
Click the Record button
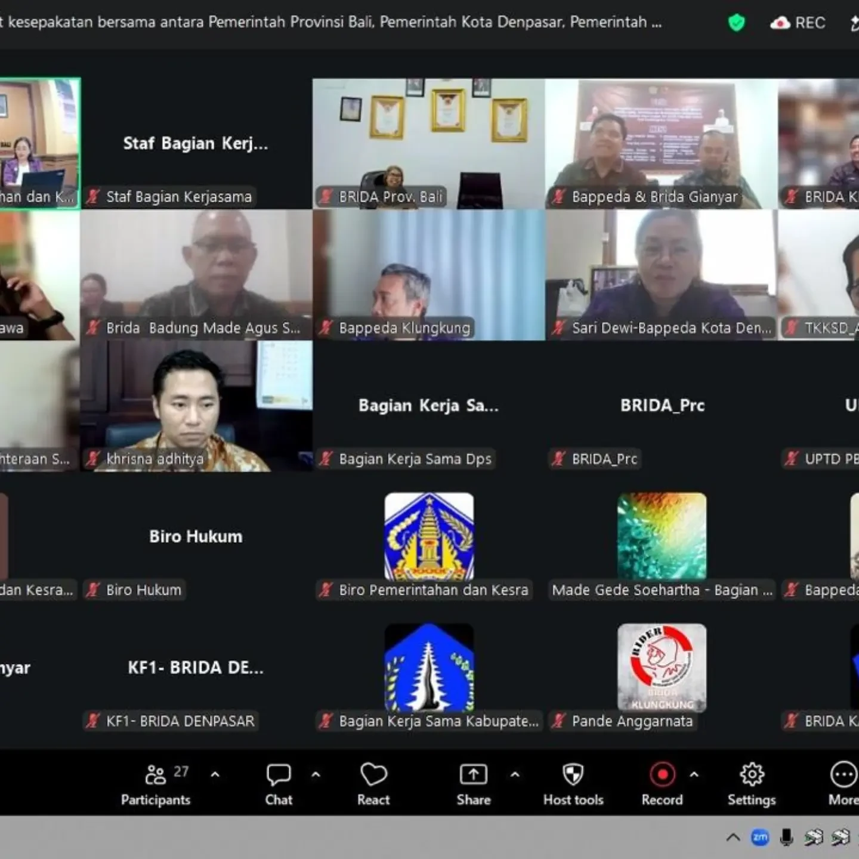click(x=662, y=785)
